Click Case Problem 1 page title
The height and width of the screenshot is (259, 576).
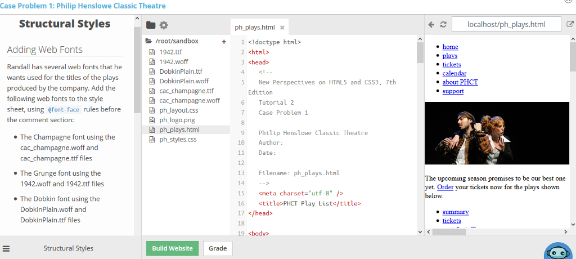coord(83,6)
